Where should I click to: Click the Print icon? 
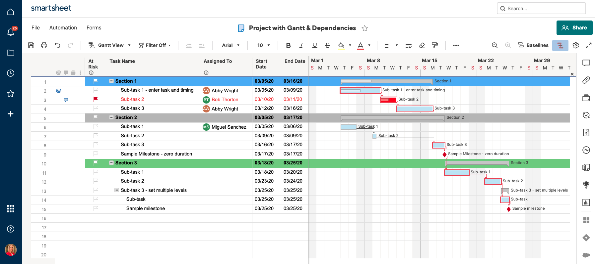(44, 45)
